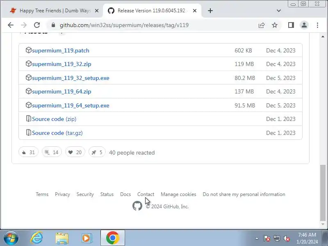Viewport: 328px width, 246px height.
Task: Click the scrollbar up arrow
Action: point(323,36)
